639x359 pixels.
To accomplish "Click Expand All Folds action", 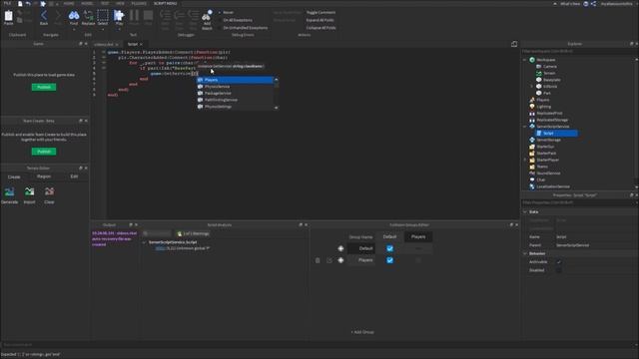I will [319, 20].
